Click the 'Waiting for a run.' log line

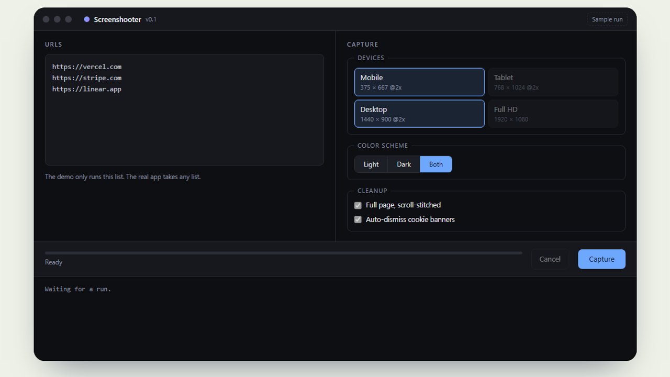point(78,289)
